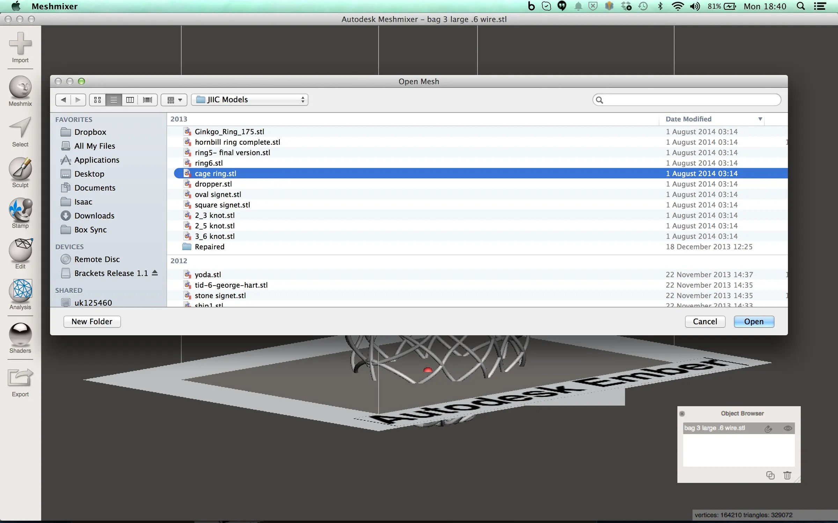838x523 pixels.
Task: Click the edit icon on bag 3 object row
Action: click(768, 429)
